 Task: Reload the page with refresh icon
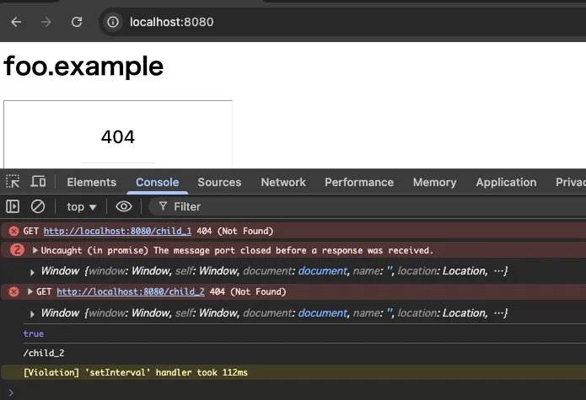click(x=77, y=22)
